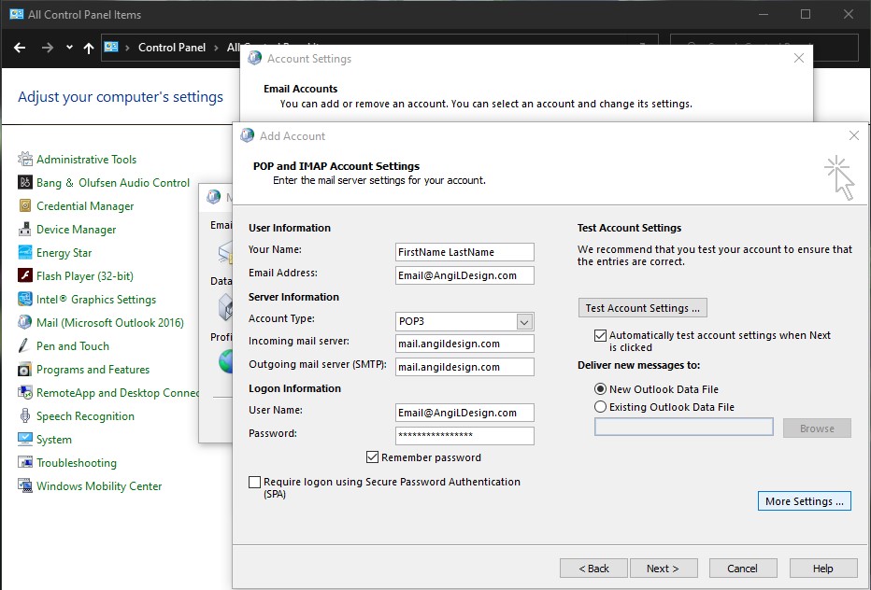Uncheck Automatically test account settings checkbox

tap(600, 335)
